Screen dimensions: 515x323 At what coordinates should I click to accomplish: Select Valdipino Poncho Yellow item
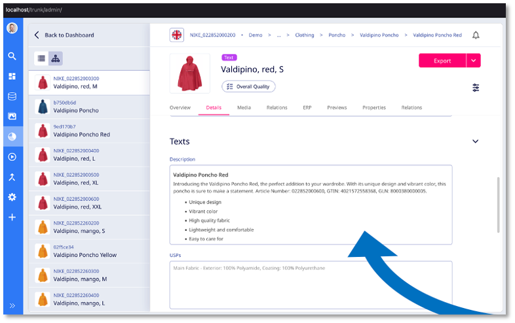[x=89, y=251]
